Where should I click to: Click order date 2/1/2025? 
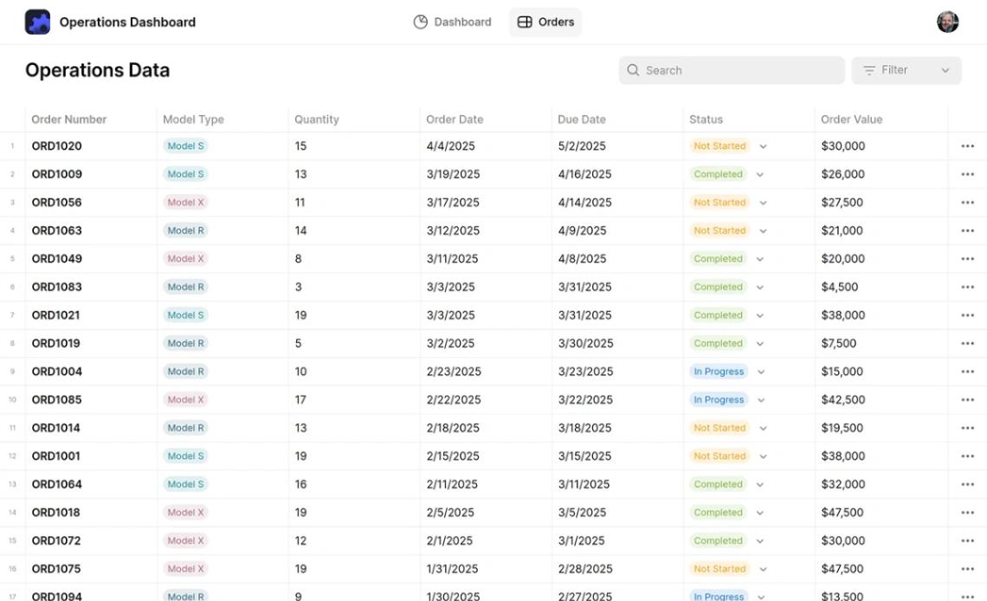(x=449, y=540)
